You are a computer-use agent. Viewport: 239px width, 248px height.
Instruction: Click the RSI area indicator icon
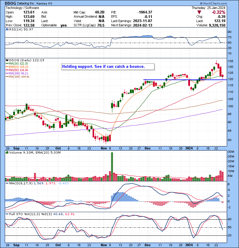click(x=7, y=29)
